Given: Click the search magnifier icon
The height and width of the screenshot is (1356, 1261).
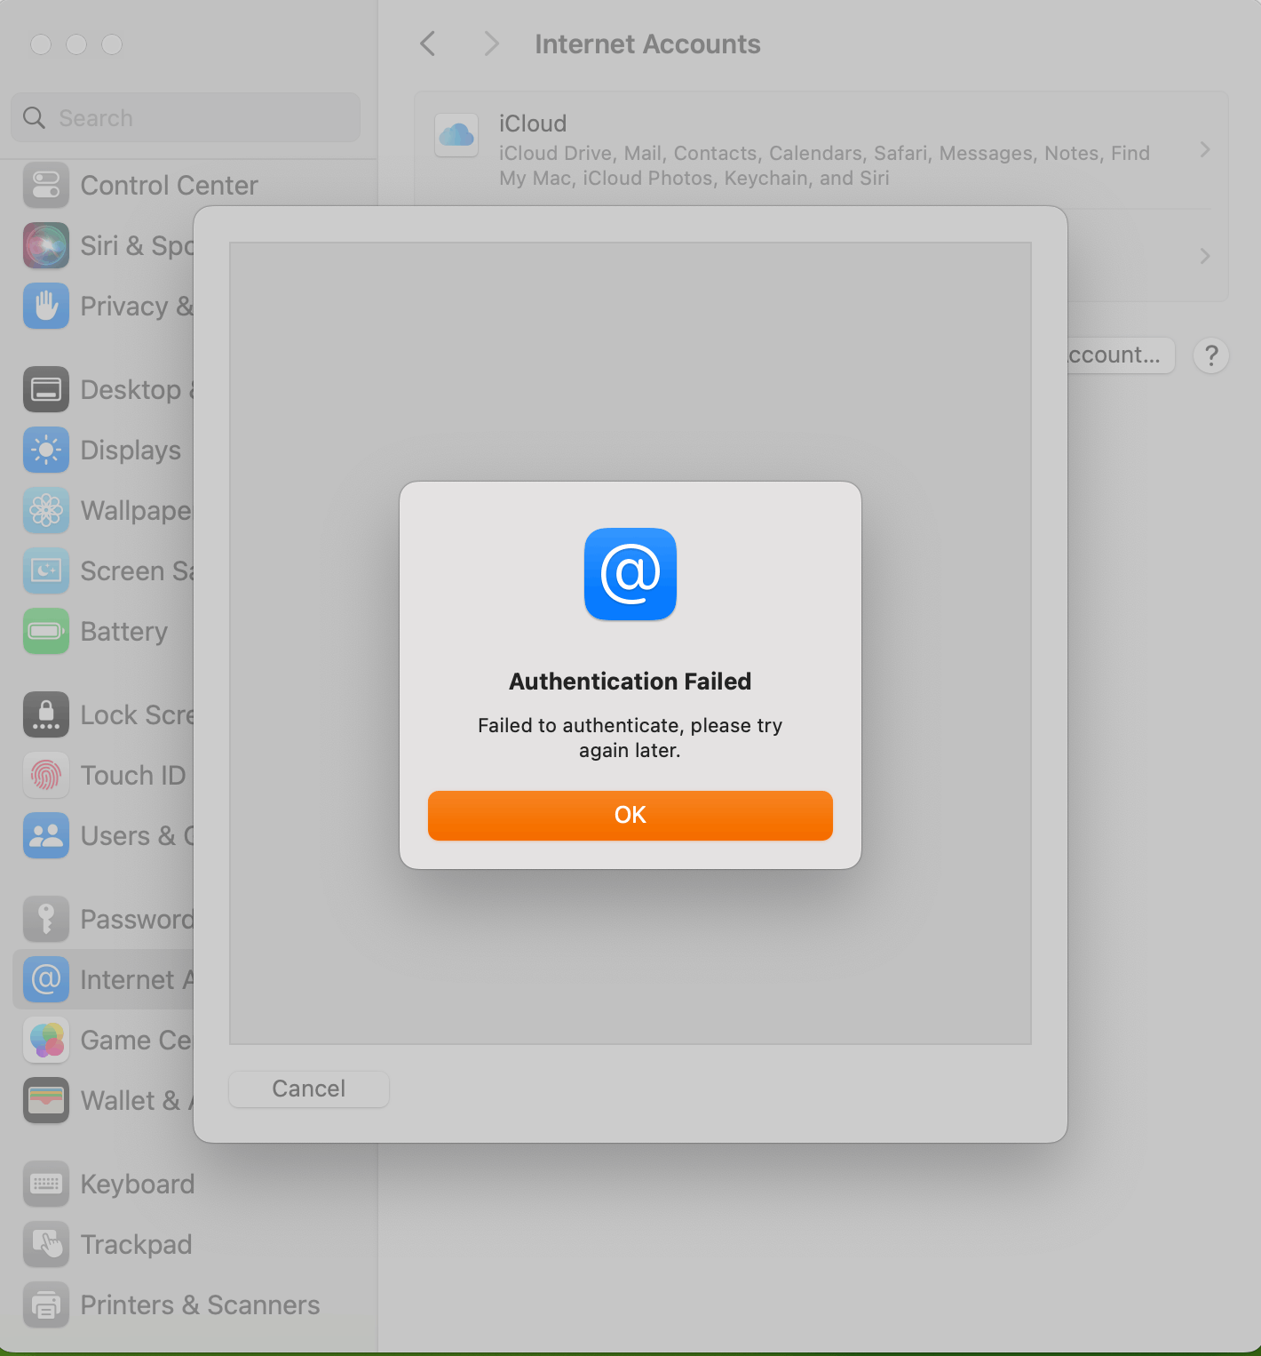Looking at the screenshot, I should (34, 118).
